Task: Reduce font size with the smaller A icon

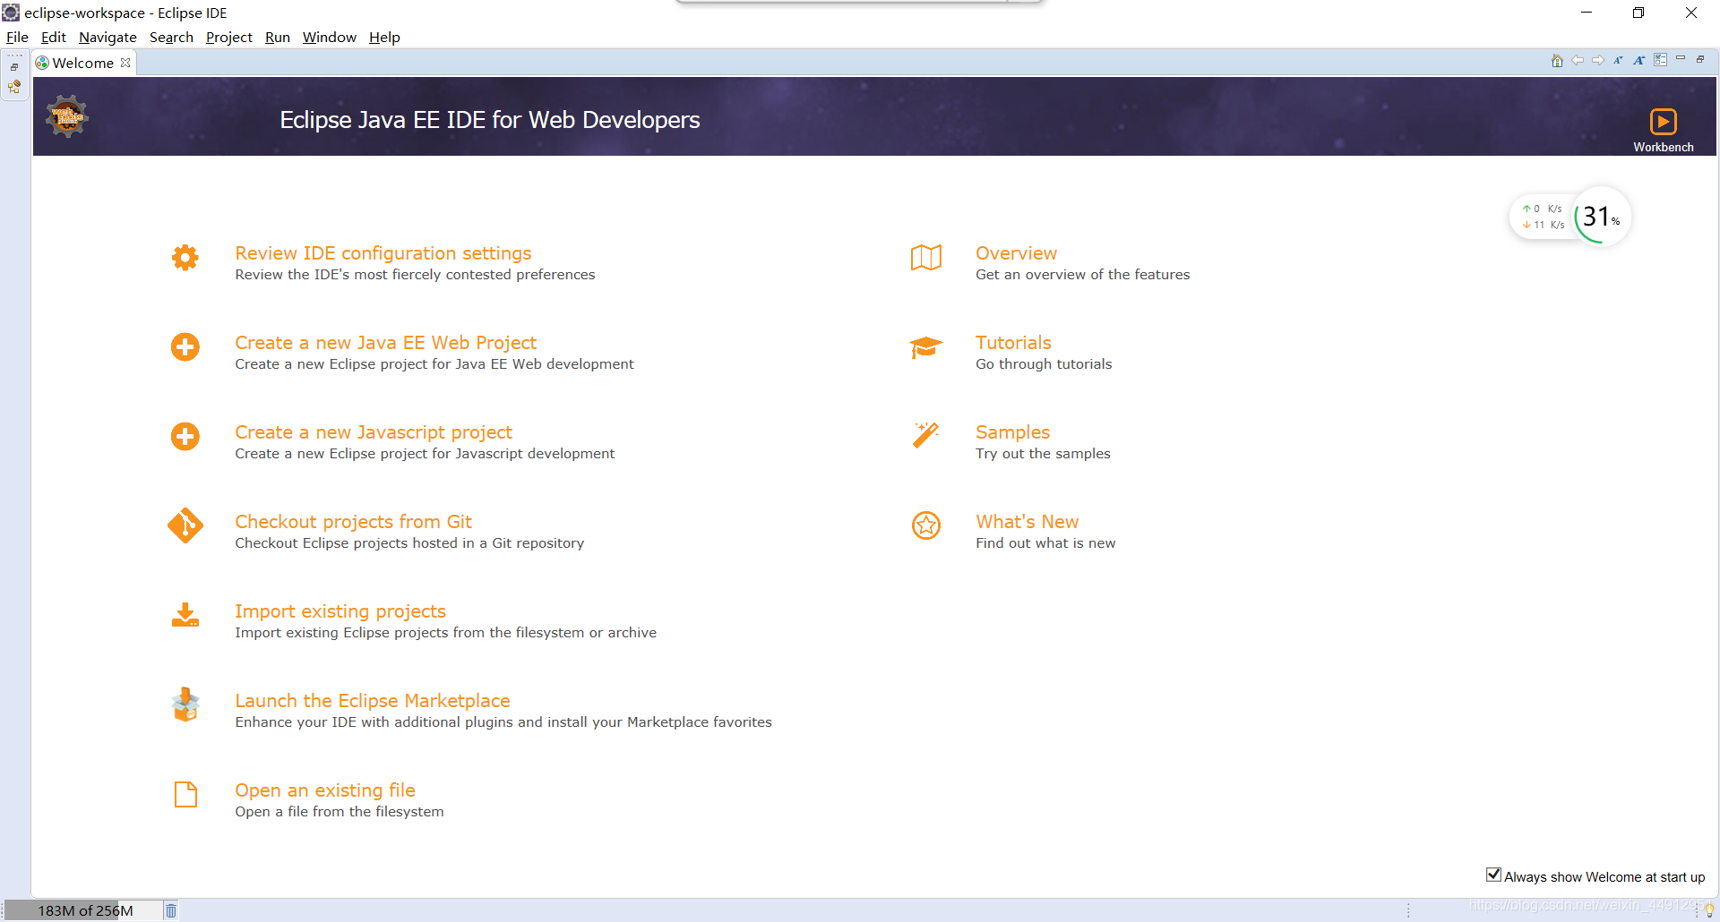Action: (x=1619, y=61)
